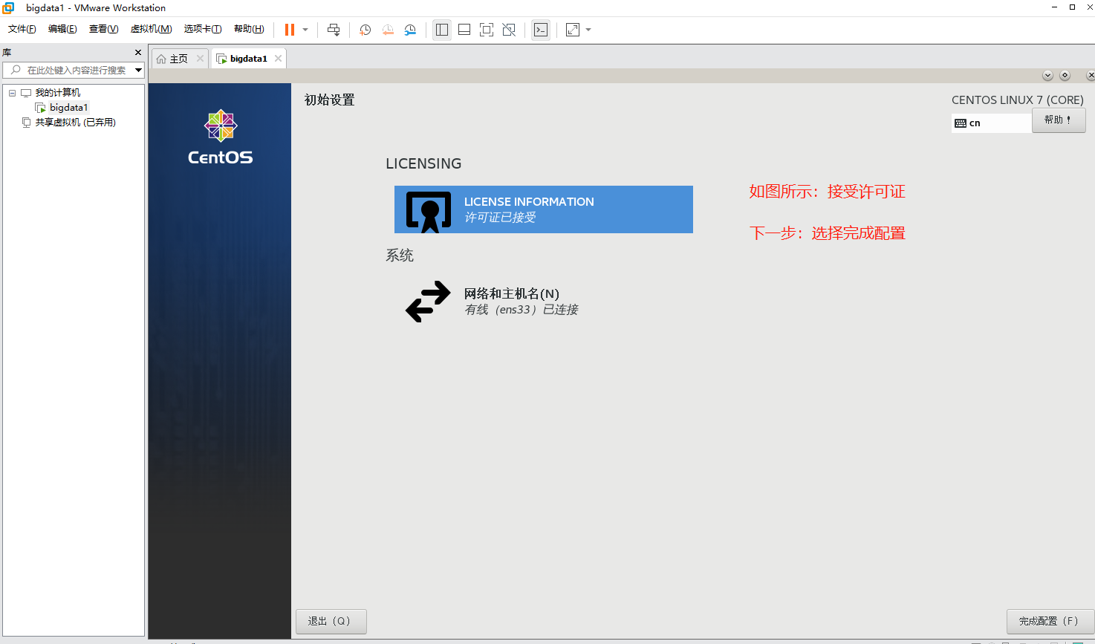
Task: Take a snapshot of the virtual machine
Action: click(364, 30)
